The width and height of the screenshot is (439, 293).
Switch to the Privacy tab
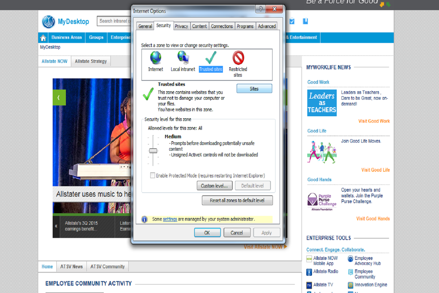181,26
